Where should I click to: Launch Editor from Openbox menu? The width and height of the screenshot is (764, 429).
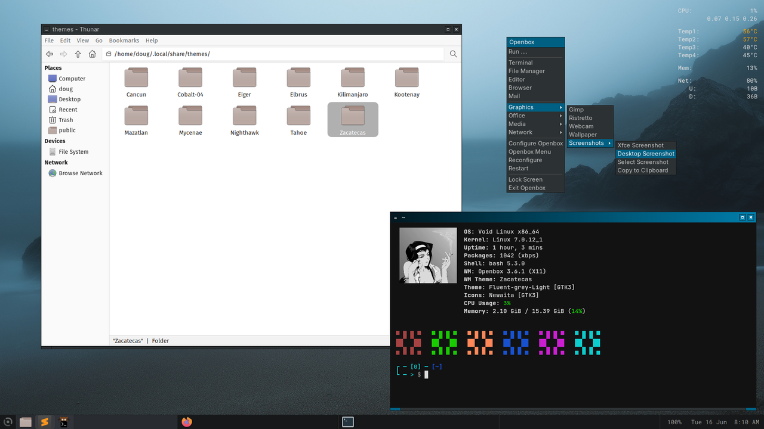[535, 79]
